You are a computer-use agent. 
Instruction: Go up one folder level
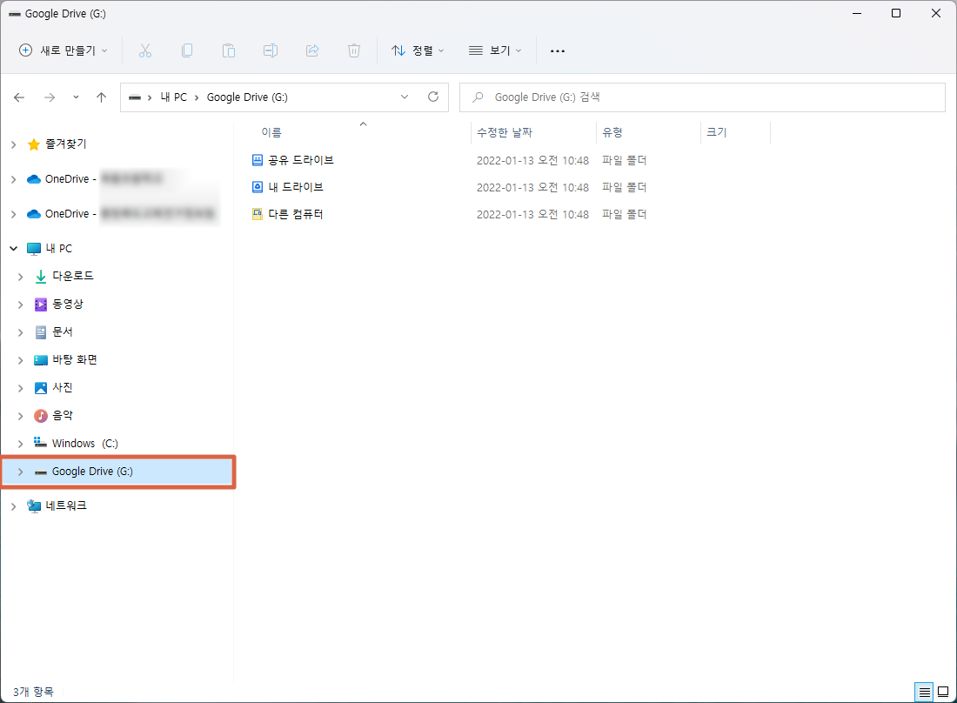click(x=101, y=97)
